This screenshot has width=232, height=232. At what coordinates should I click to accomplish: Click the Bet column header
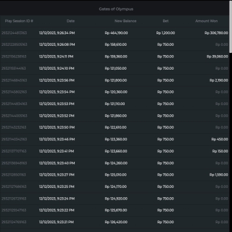coord(165,21)
